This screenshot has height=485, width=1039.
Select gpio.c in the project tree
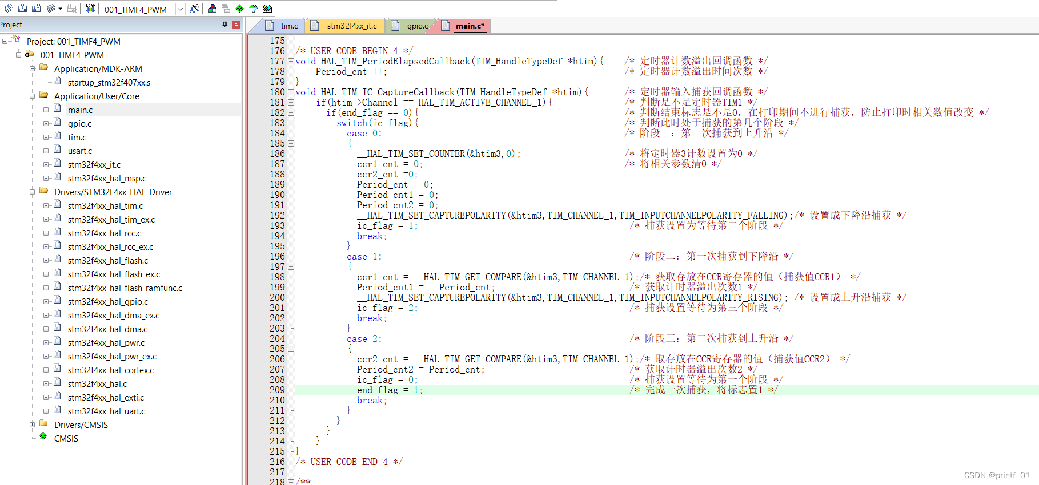[79, 124]
